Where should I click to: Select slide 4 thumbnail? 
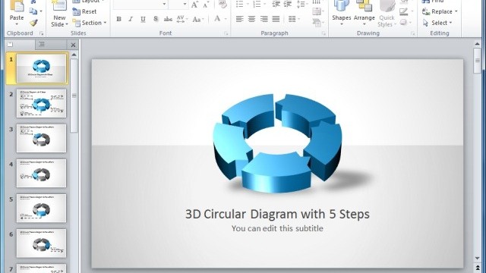point(41,174)
